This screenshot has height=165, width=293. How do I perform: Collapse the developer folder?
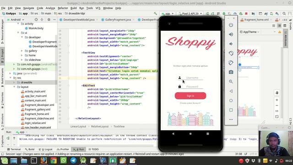(x=22, y=37)
